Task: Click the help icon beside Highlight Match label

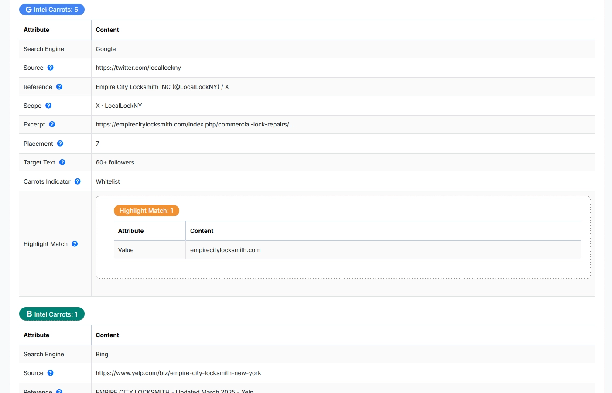Action: 75,244
